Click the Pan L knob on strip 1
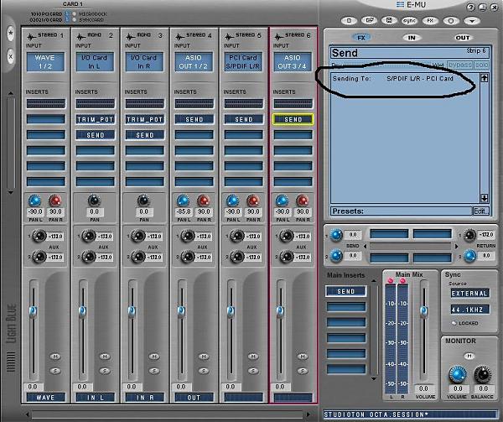 click(36, 201)
